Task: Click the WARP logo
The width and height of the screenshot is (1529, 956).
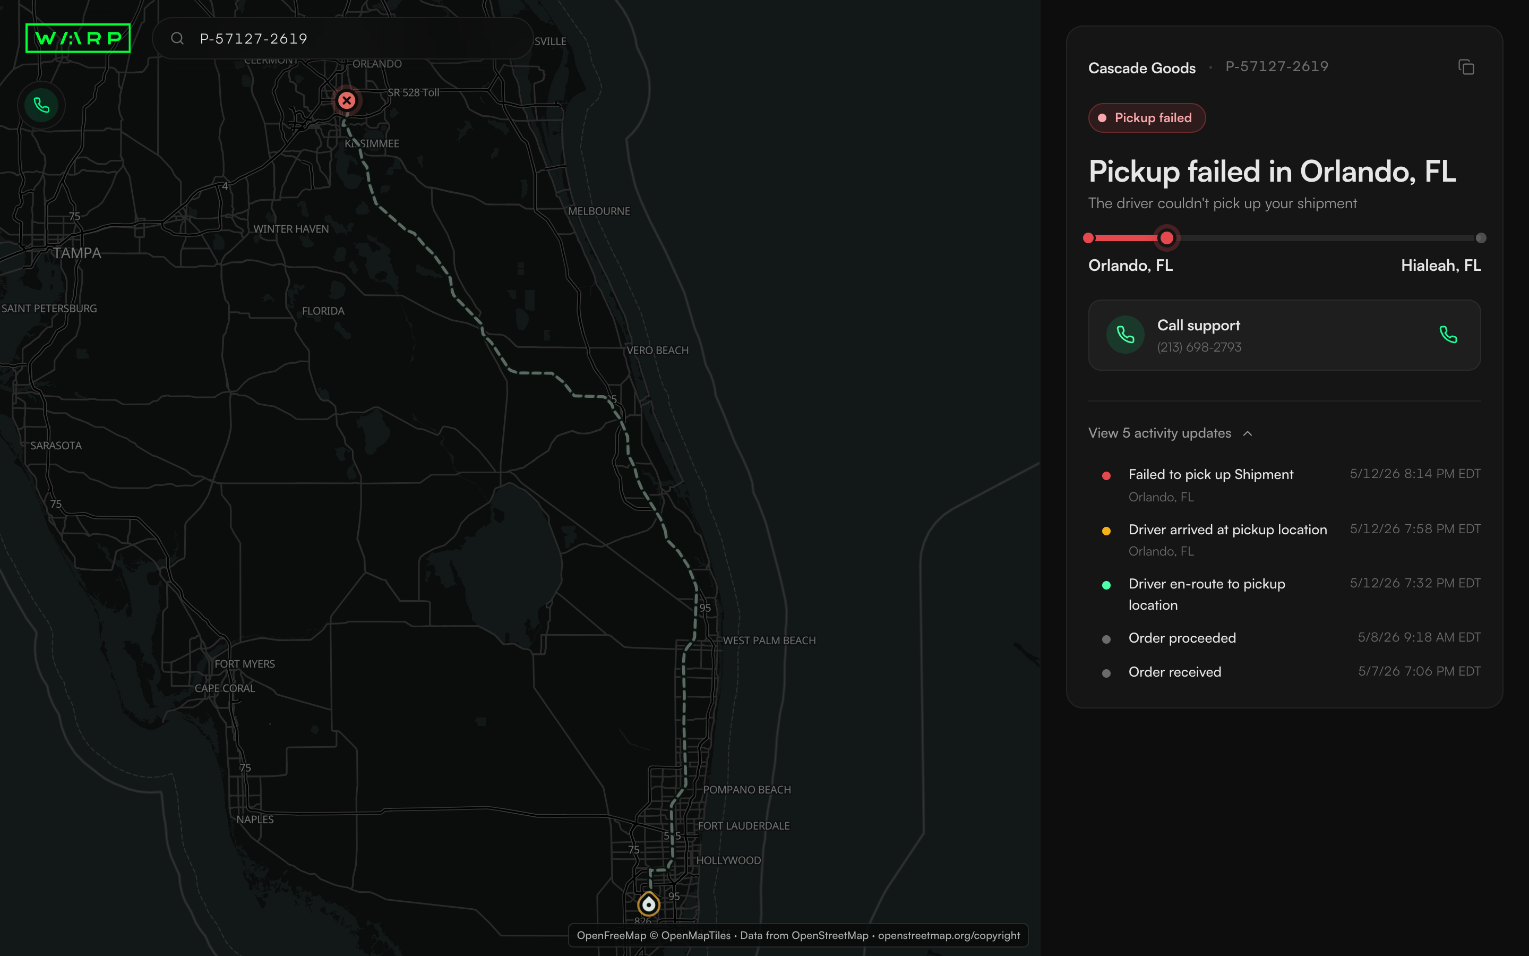Action: pyautogui.click(x=78, y=39)
